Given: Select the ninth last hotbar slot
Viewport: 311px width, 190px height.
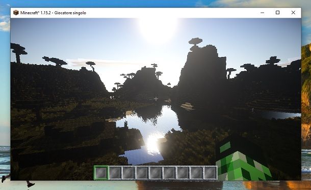Looking at the screenshot, I should coord(210,173).
